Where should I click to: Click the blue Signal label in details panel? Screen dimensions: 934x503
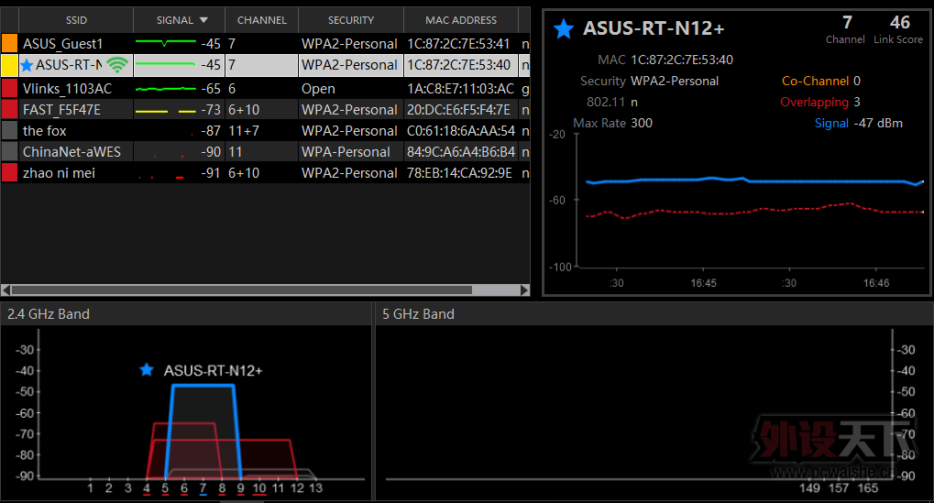pyautogui.click(x=831, y=123)
